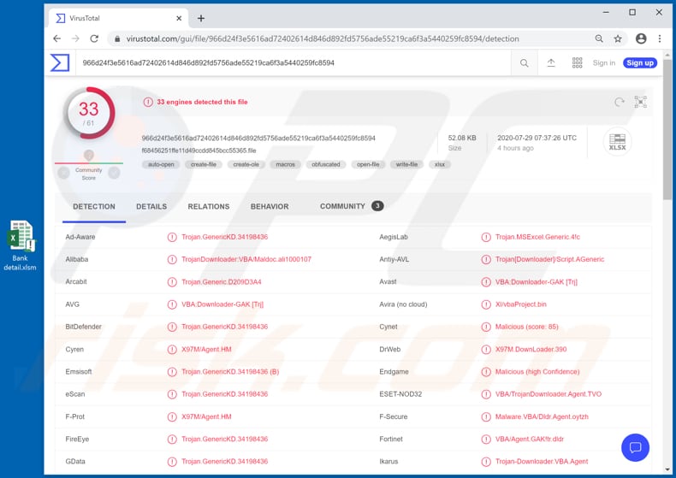This screenshot has height=478, width=676.
Task: Open the COMMUNITY tab
Action: (352, 206)
